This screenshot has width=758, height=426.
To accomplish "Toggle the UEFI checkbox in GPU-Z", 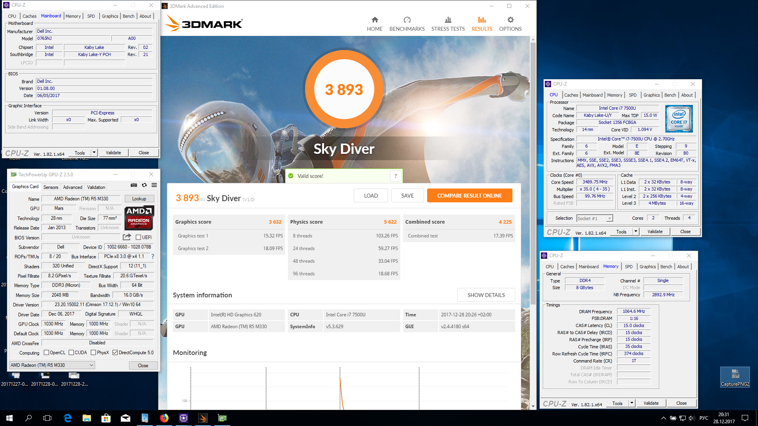I will click(x=139, y=237).
